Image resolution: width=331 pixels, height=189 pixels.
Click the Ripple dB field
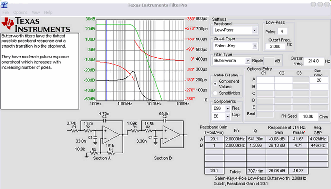pos(269,61)
